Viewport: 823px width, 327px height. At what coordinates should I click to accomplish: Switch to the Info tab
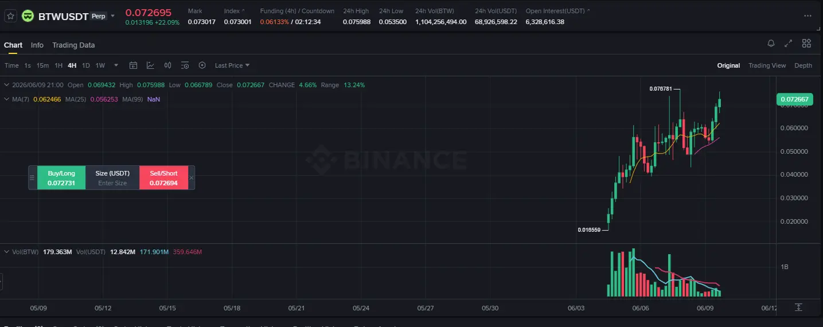coord(37,45)
